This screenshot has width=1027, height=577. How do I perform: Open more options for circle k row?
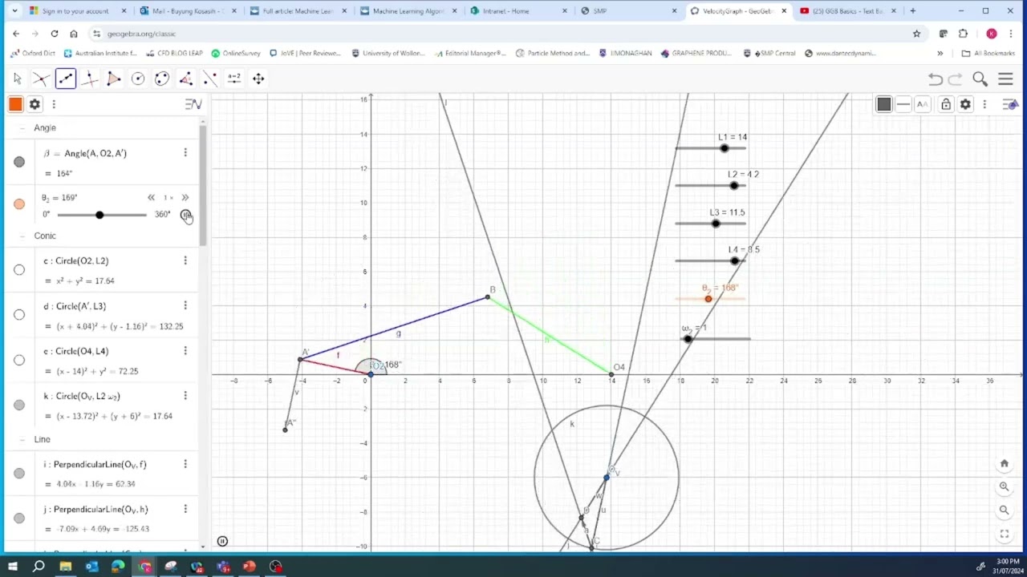click(185, 395)
